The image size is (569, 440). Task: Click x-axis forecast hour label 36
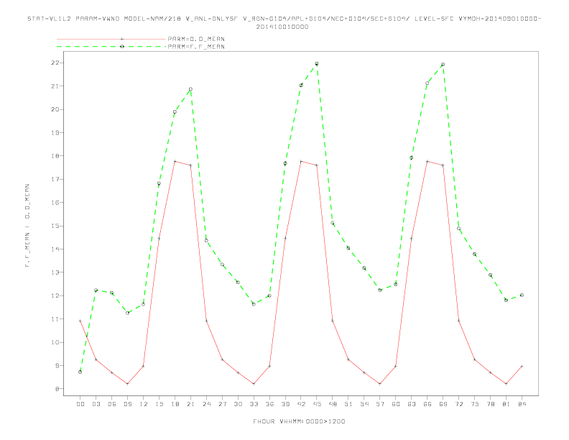point(269,404)
